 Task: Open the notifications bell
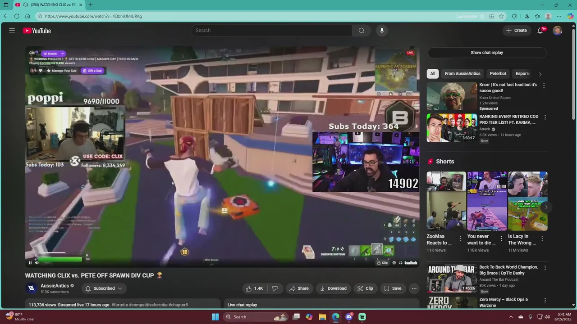pyautogui.click(x=540, y=31)
